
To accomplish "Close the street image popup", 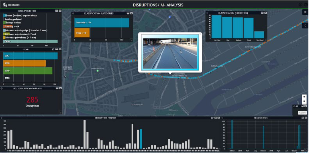I will coord(200,34).
